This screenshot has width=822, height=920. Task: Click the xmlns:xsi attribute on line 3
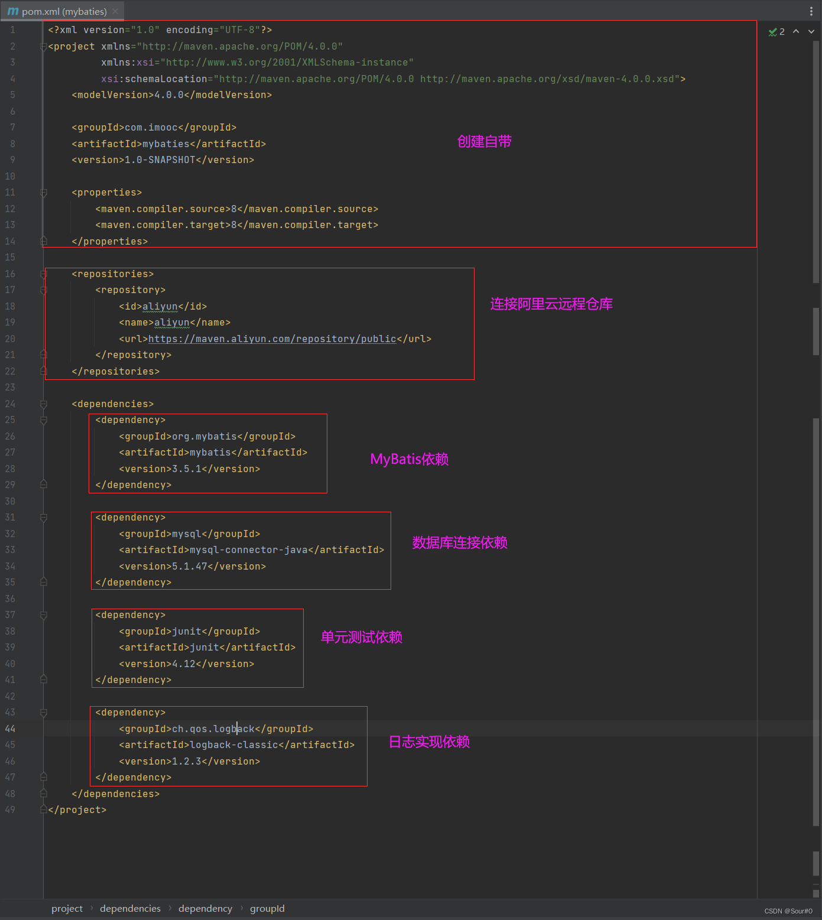point(257,63)
